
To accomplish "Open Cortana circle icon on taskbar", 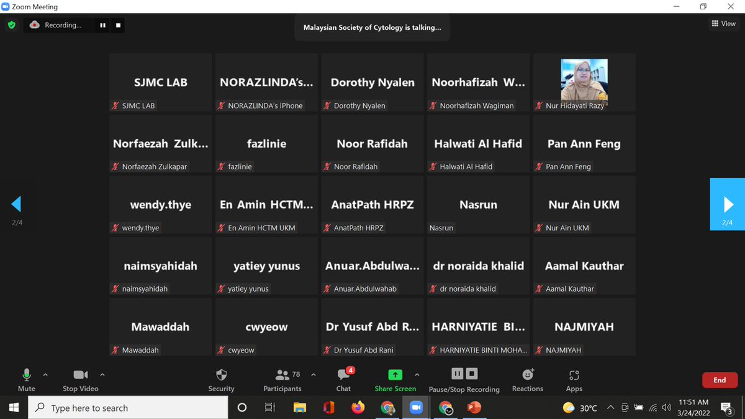I will tap(242, 408).
